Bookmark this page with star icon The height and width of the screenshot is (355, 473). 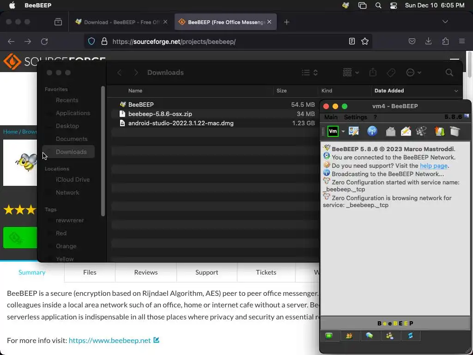(x=365, y=41)
